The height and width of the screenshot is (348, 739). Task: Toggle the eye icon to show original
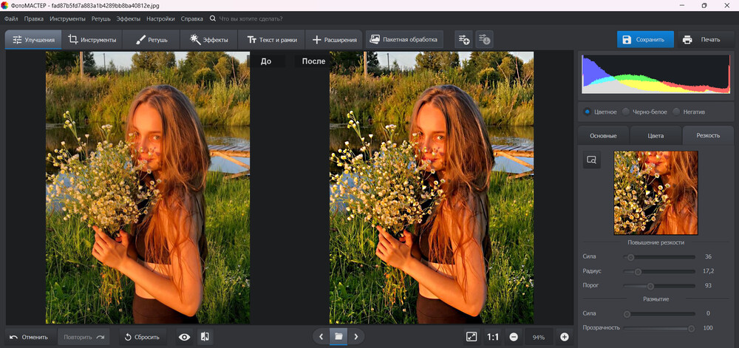tap(184, 337)
